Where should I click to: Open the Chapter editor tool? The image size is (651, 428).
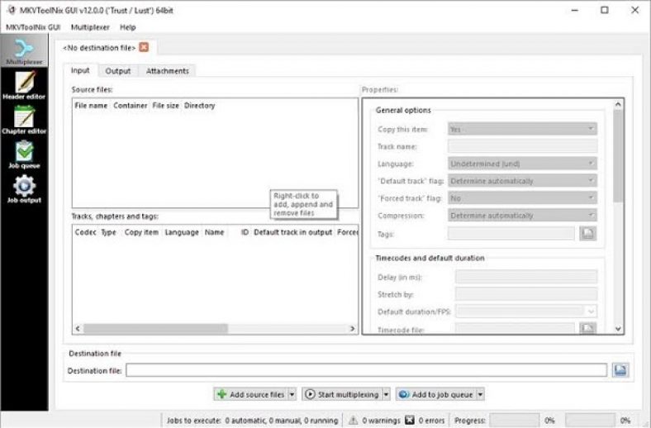tap(24, 120)
